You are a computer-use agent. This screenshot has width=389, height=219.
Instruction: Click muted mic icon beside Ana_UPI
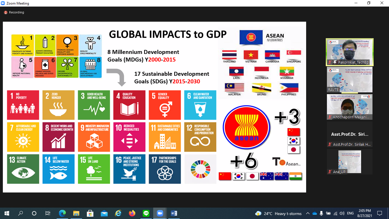(330, 172)
